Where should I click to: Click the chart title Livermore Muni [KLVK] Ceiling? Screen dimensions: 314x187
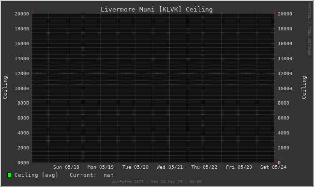[x=156, y=9]
